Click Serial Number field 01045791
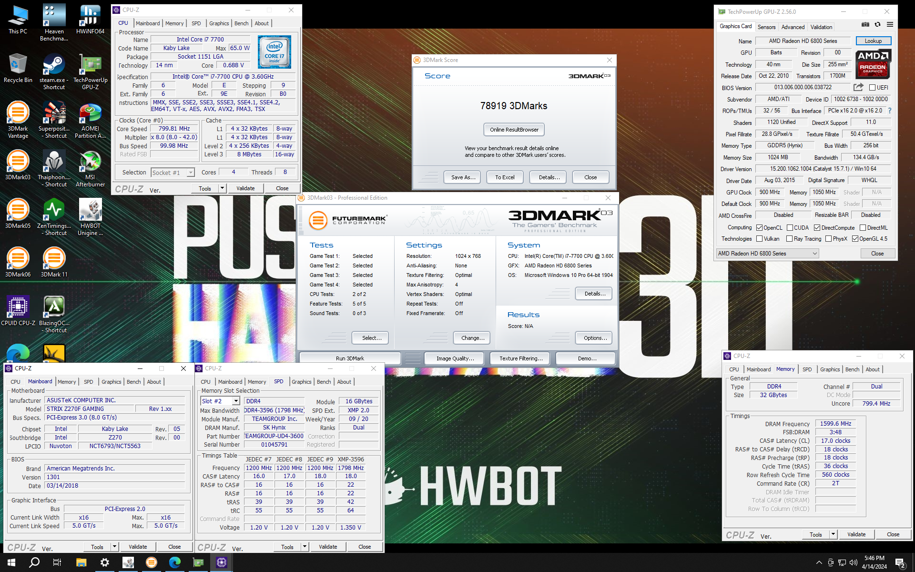Screen dimensions: 915x572 (274, 445)
